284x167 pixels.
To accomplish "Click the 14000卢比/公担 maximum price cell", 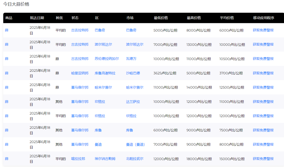I will pos(199,87).
